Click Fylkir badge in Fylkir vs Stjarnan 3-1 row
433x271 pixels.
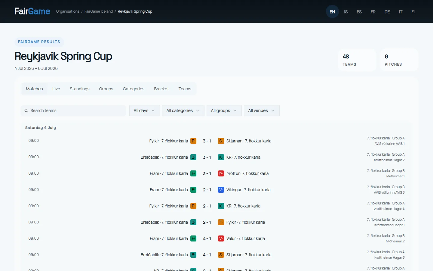pos(193,141)
